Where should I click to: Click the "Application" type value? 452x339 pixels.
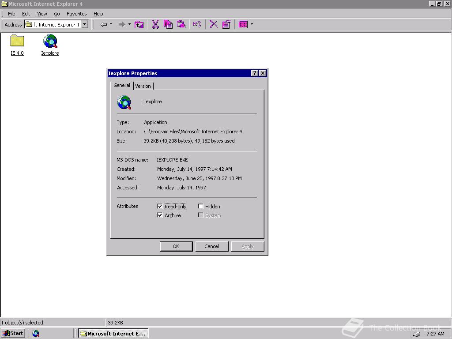(x=155, y=123)
